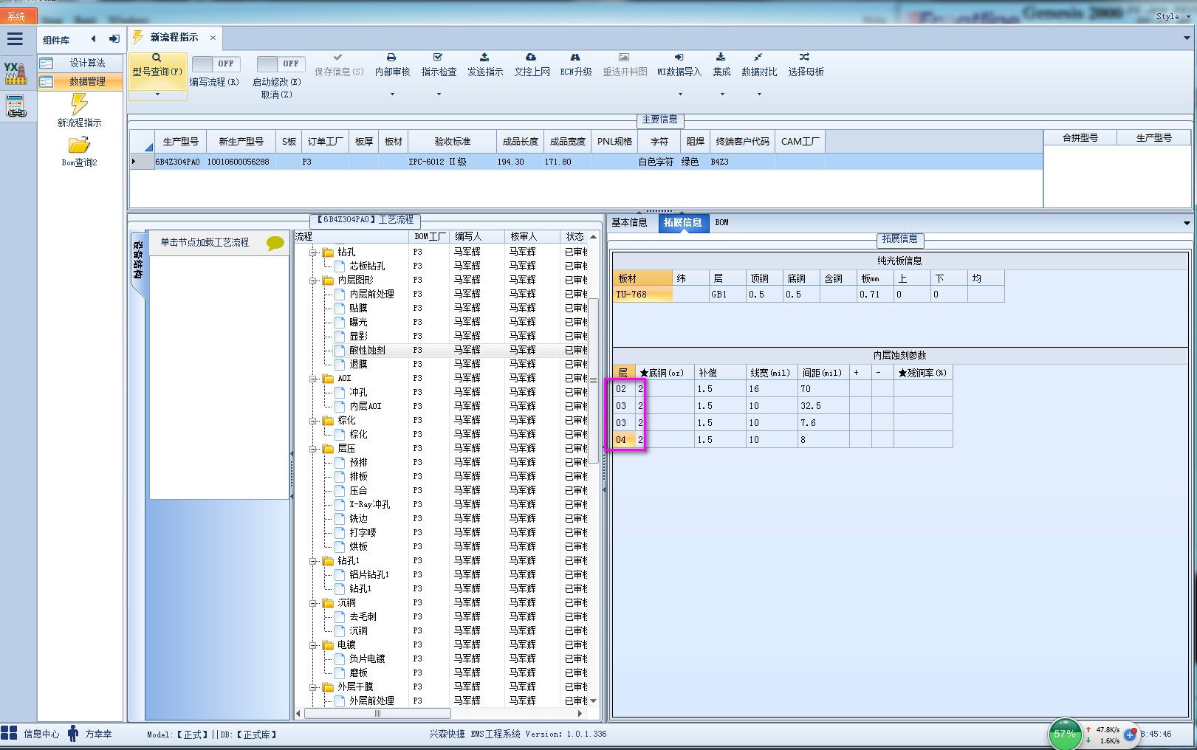Open the Bom查询2 folder icon
1197x750 pixels.
click(x=79, y=145)
